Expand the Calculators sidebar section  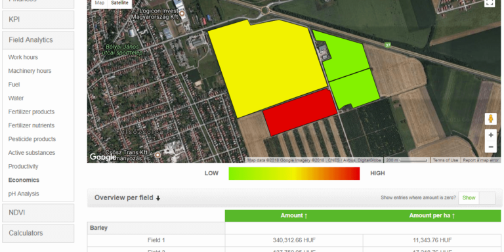pos(38,233)
